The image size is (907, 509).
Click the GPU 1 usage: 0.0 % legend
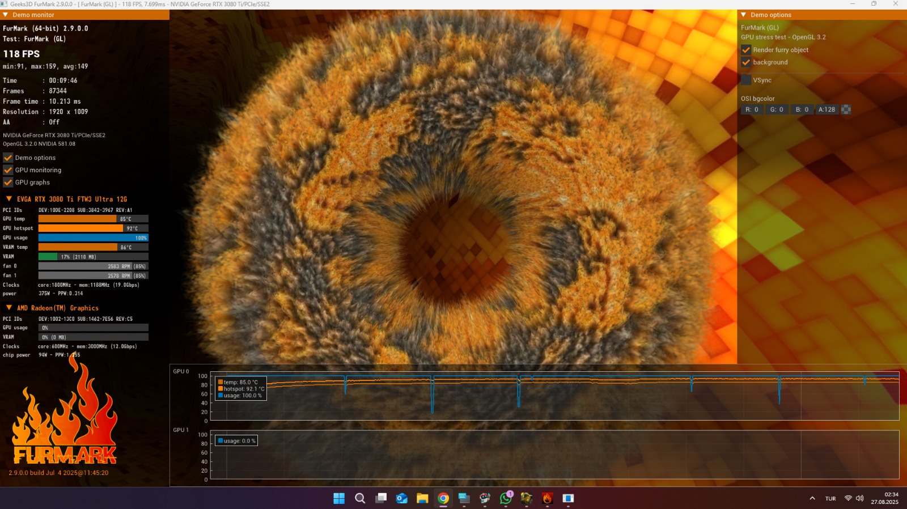click(x=236, y=440)
